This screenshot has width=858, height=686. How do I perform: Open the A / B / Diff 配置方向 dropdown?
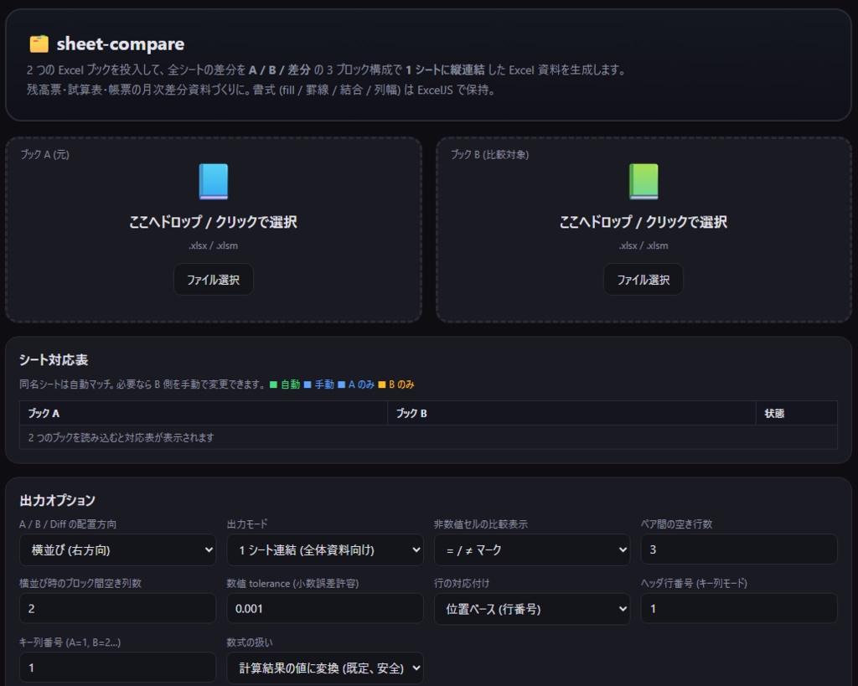(117, 549)
